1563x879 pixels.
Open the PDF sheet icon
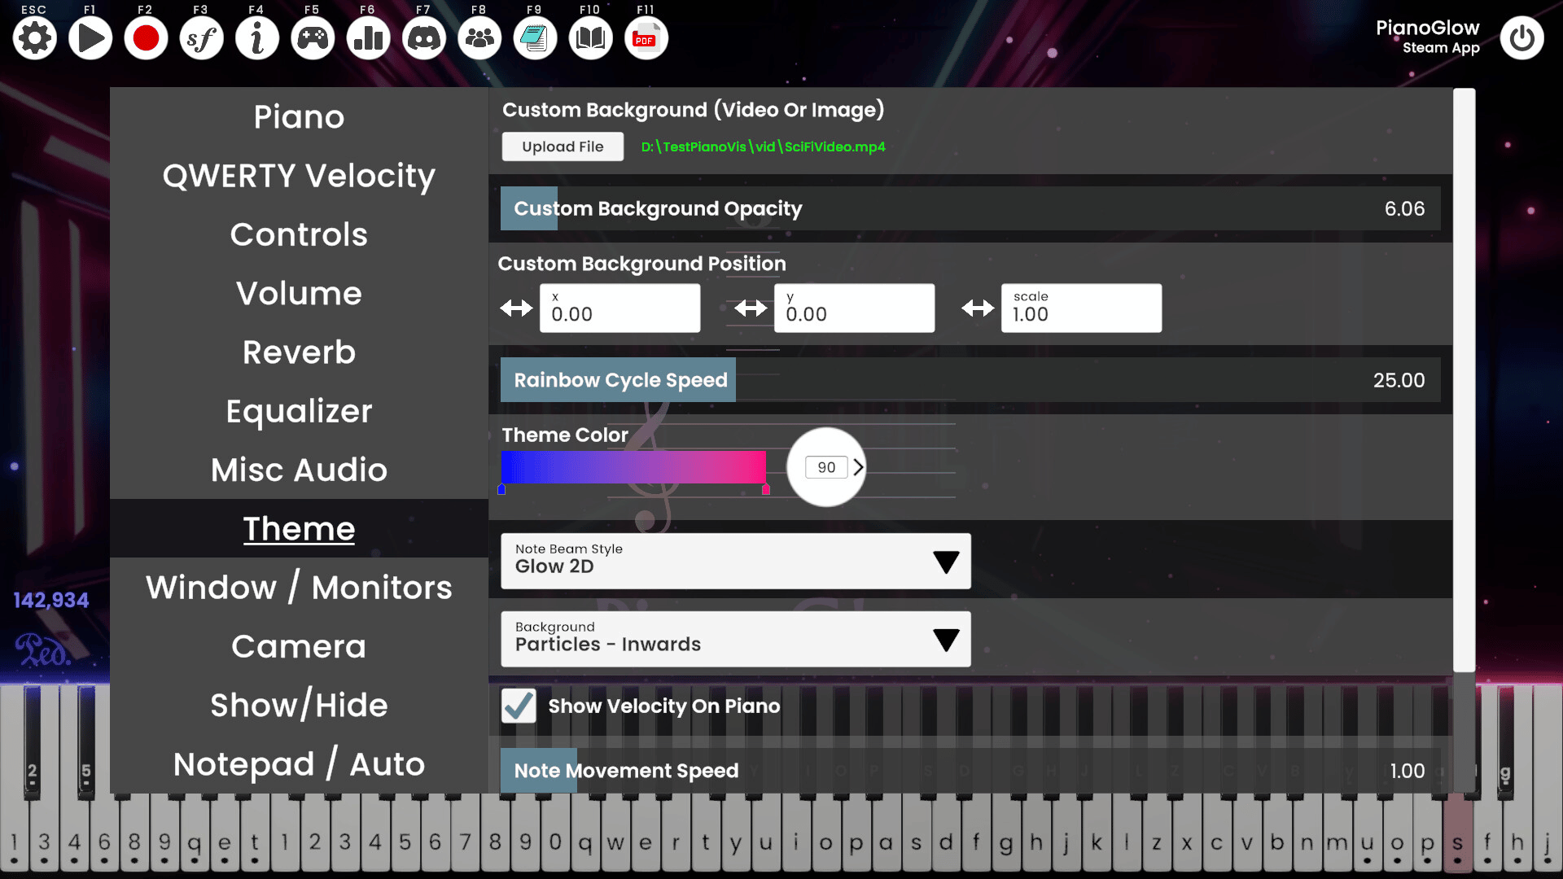(x=646, y=38)
